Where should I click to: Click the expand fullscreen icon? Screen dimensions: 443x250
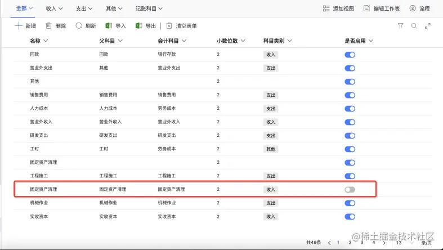coord(428,26)
